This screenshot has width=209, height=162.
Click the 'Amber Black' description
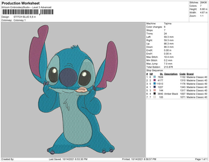pyautogui.click(x=171, y=94)
